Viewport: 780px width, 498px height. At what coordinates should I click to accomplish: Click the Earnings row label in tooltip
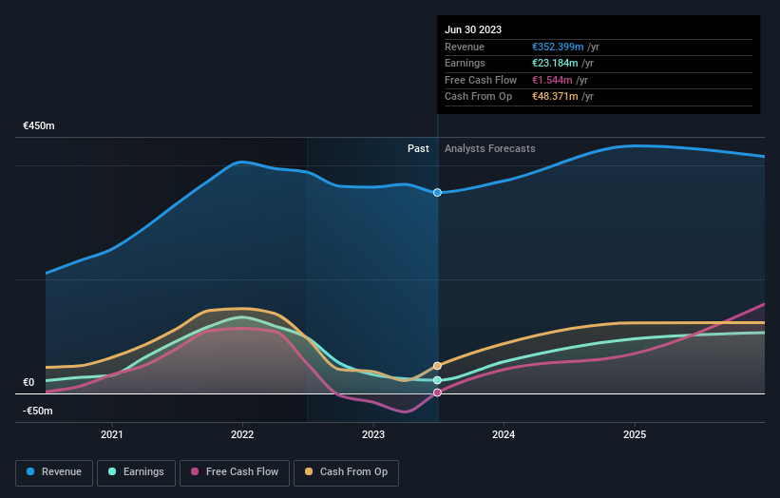pyautogui.click(x=465, y=63)
